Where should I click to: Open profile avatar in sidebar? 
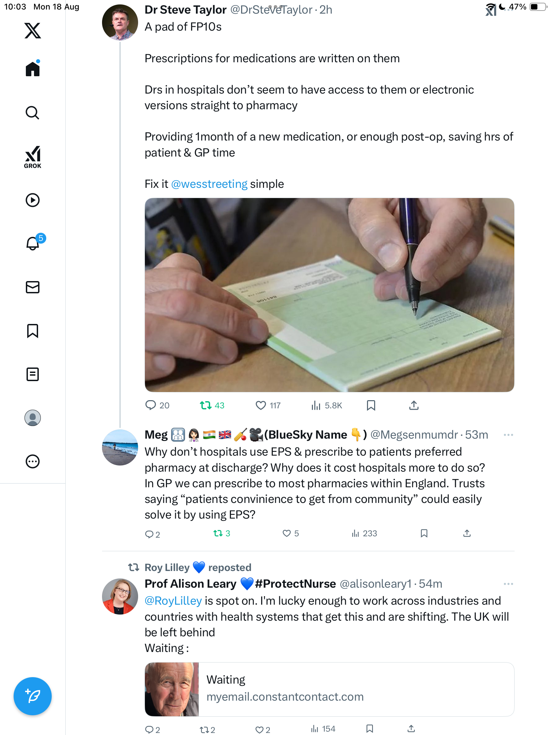tap(33, 418)
